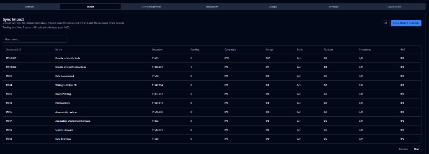Select deprecated ID T1562.008

(x=11, y=67)
